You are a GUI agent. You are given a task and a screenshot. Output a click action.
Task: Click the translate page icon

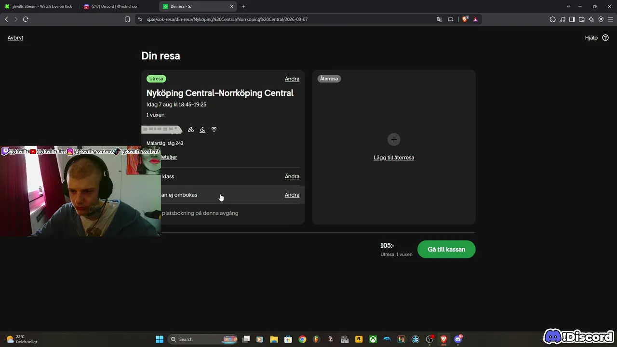click(440, 19)
